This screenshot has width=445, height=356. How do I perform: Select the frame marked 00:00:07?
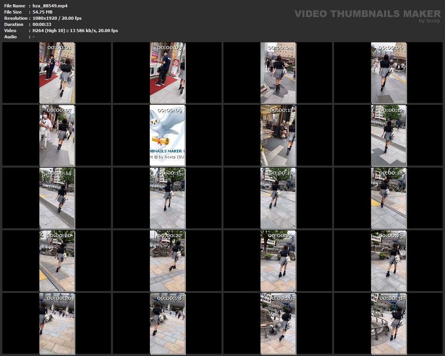click(57, 135)
